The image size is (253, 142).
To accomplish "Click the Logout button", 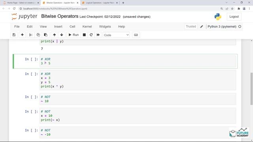I will click(234, 17).
